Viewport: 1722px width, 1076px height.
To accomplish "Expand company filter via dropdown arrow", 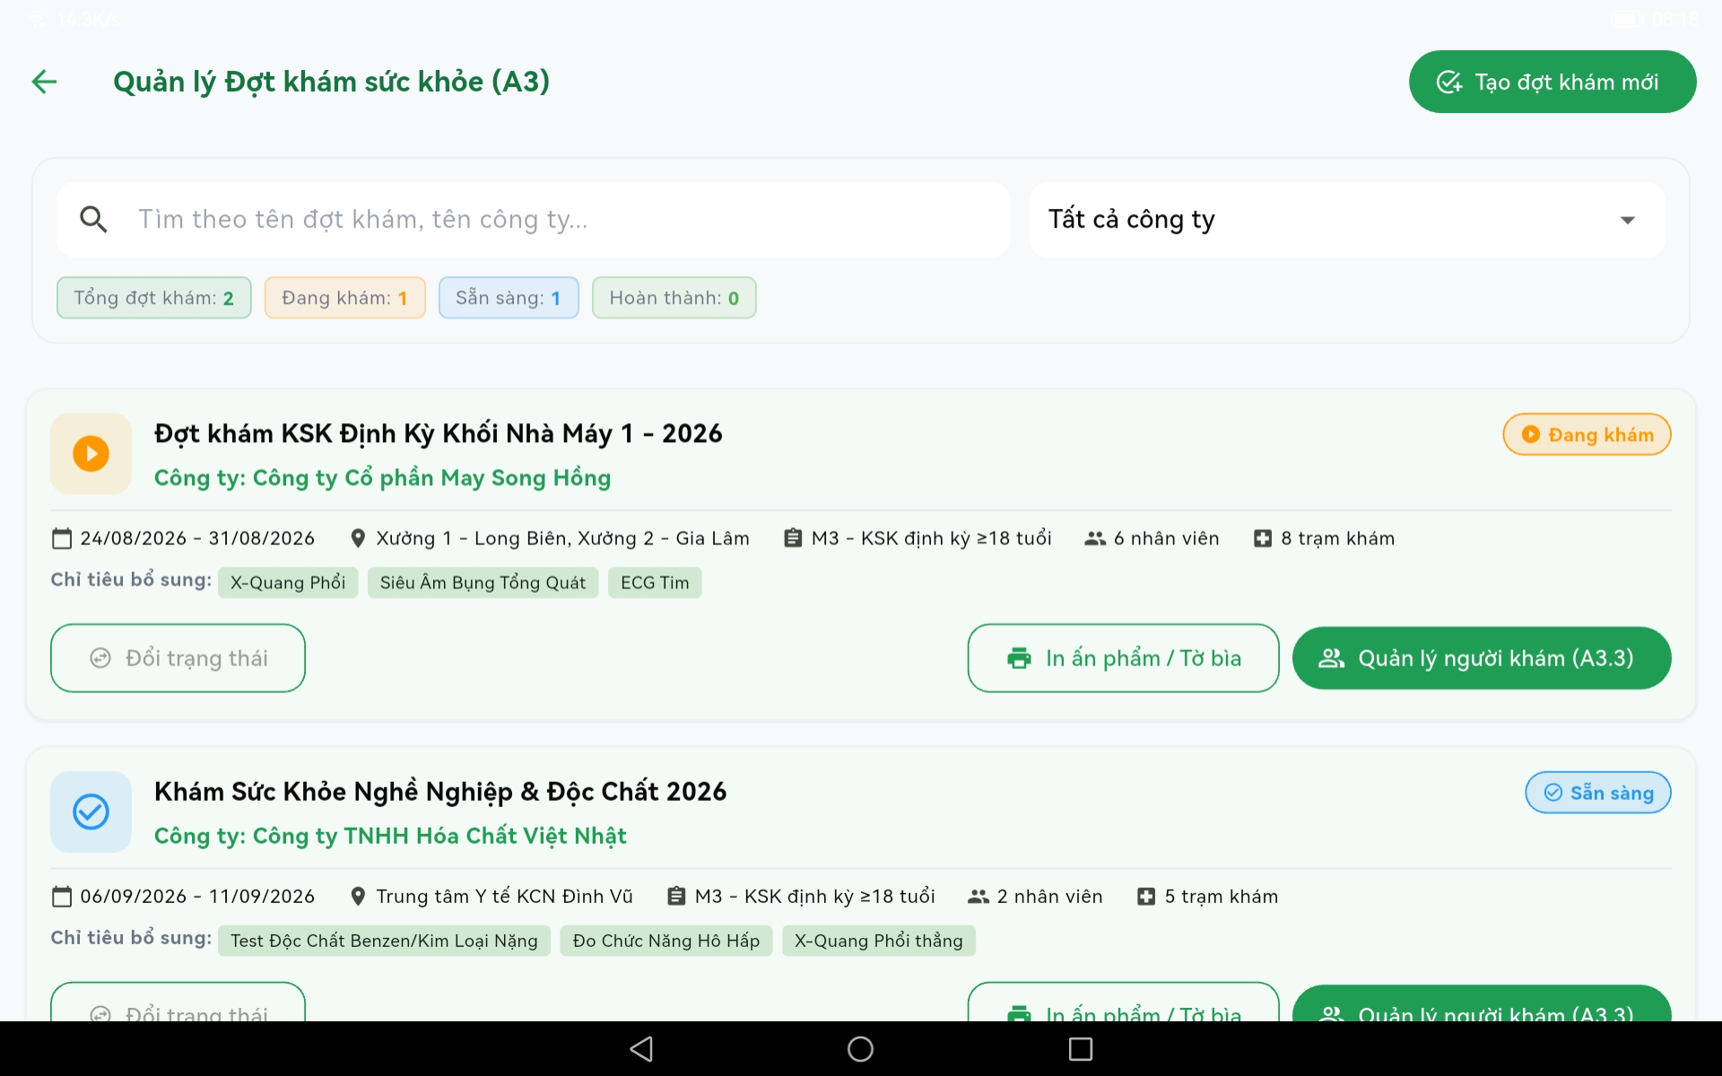I will pos(1627,220).
